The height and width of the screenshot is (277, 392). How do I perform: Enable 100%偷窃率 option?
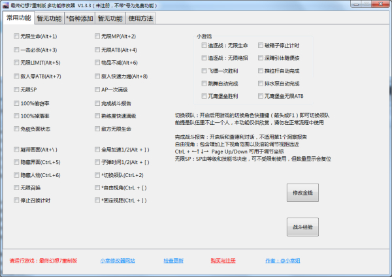pyautogui.click(x=16, y=103)
